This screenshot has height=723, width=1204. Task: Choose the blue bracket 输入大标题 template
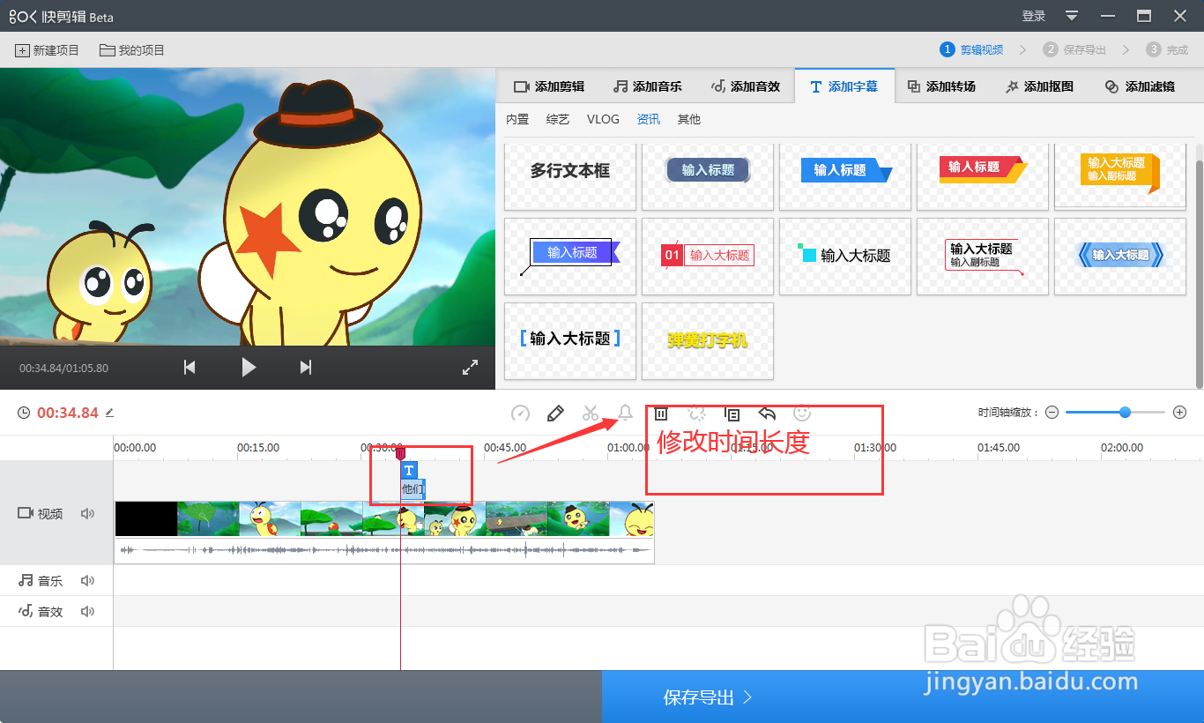[570, 341]
